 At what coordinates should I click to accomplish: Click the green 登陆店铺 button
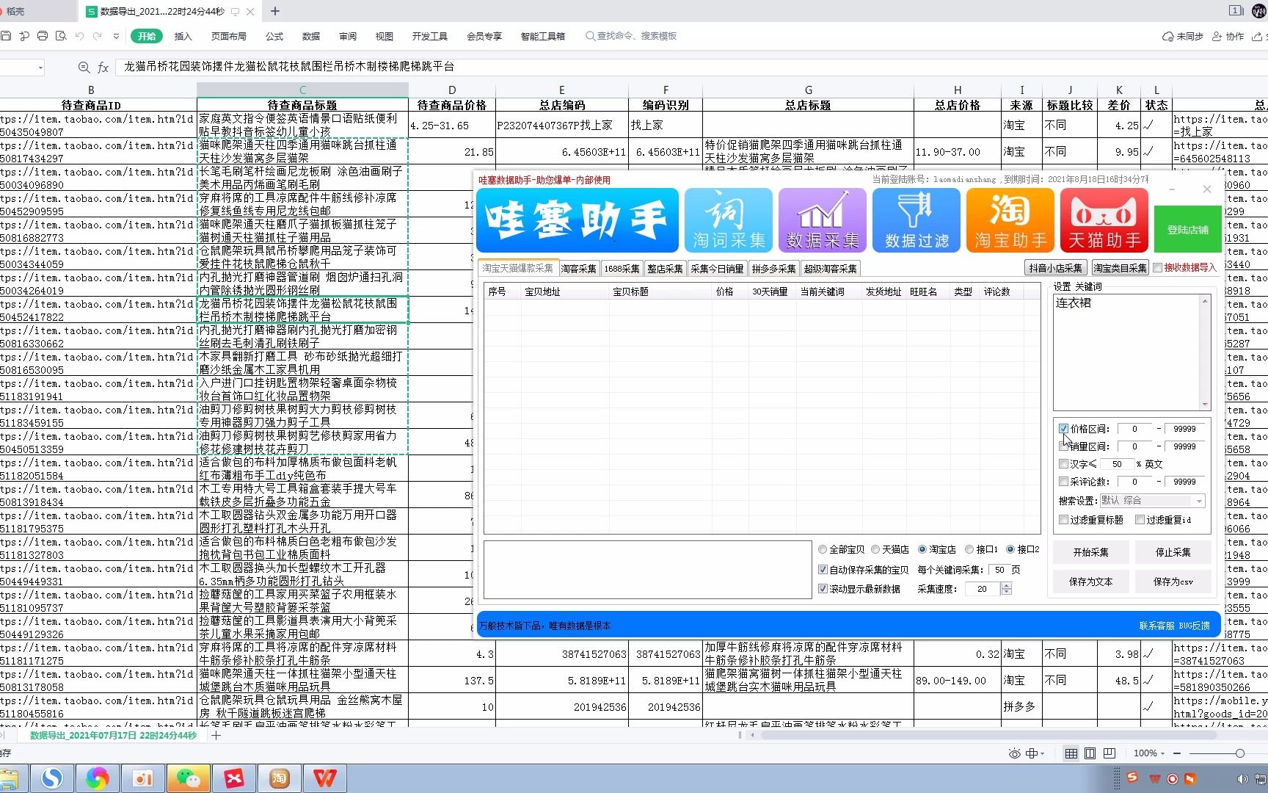coord(1187,230)
